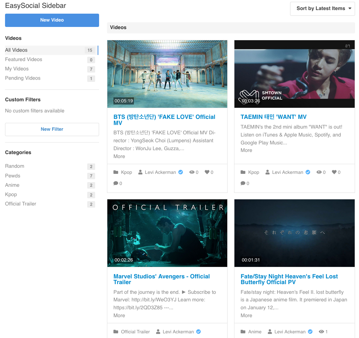
Task: Click verified badge on BTS card author
Action: click(181, 172)
